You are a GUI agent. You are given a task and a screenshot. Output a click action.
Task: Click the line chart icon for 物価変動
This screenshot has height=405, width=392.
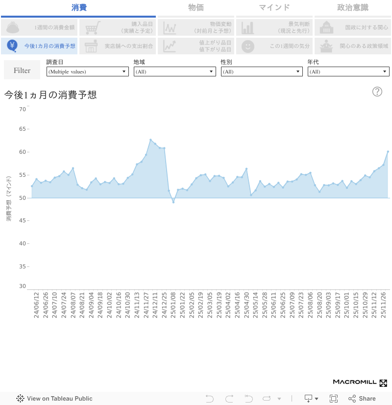[170, 28]
